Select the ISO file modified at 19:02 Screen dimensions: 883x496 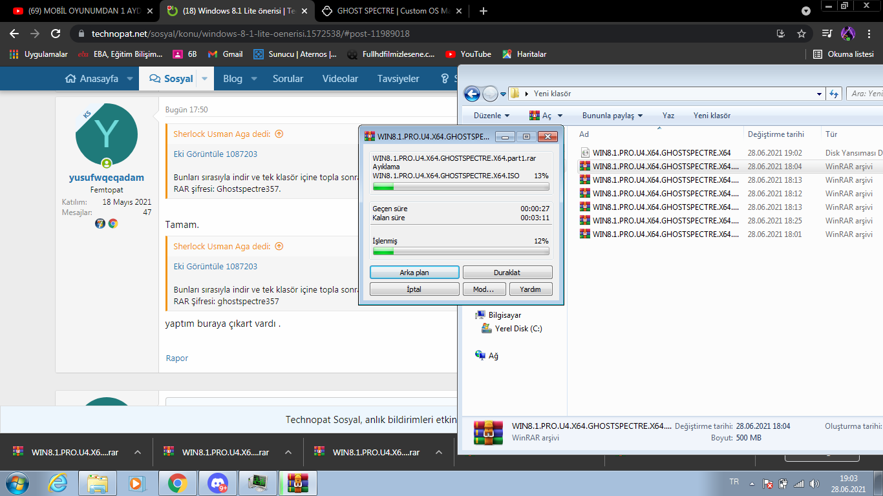pos(730,153)
